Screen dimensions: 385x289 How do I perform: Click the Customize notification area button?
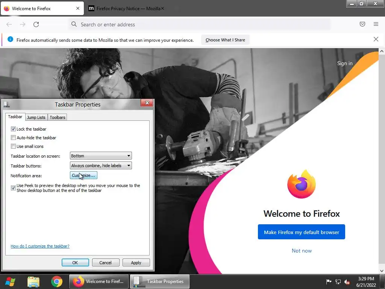[83, 175]
